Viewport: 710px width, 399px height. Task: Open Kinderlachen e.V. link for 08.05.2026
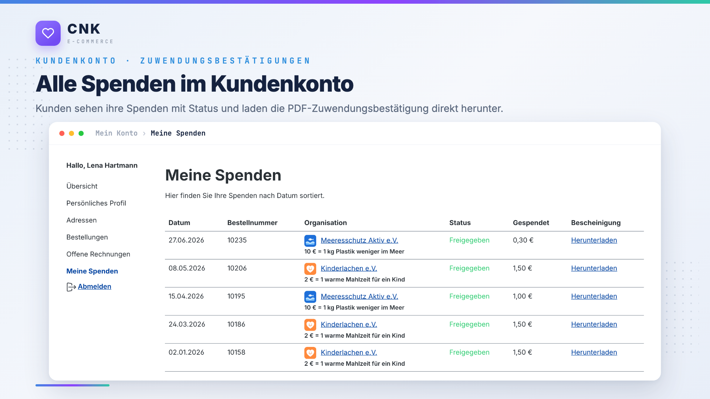click(349, 269)
